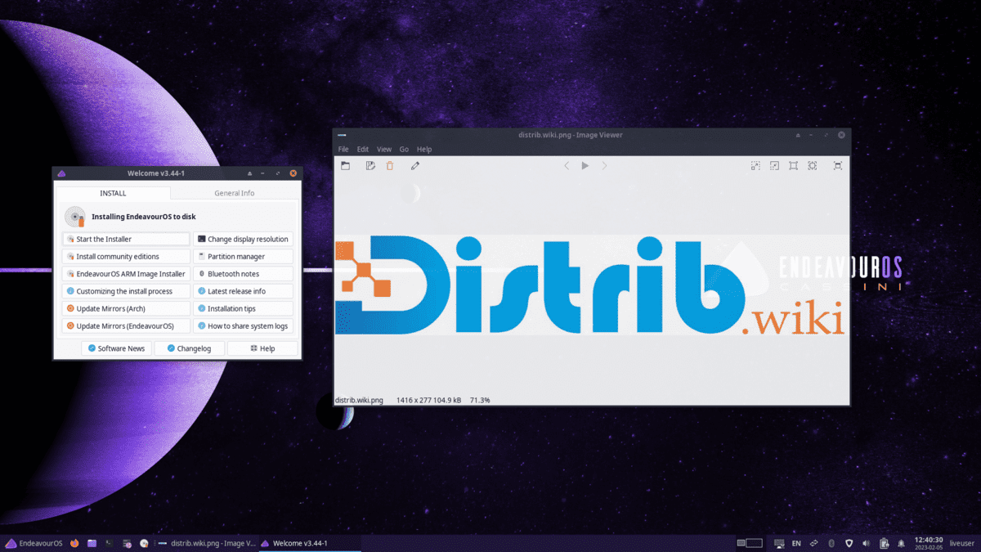Click Change display resolution button
Viewport: 981px width, 552px height.
pyautogui.click(x=244, y=240)
